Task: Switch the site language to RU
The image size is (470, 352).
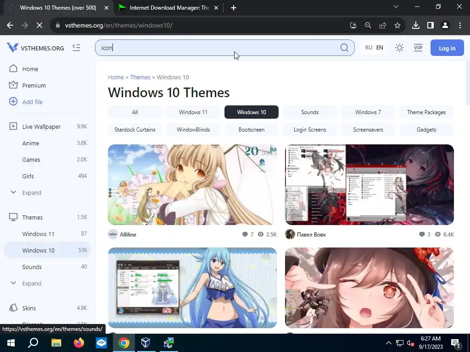Action: 369,48
